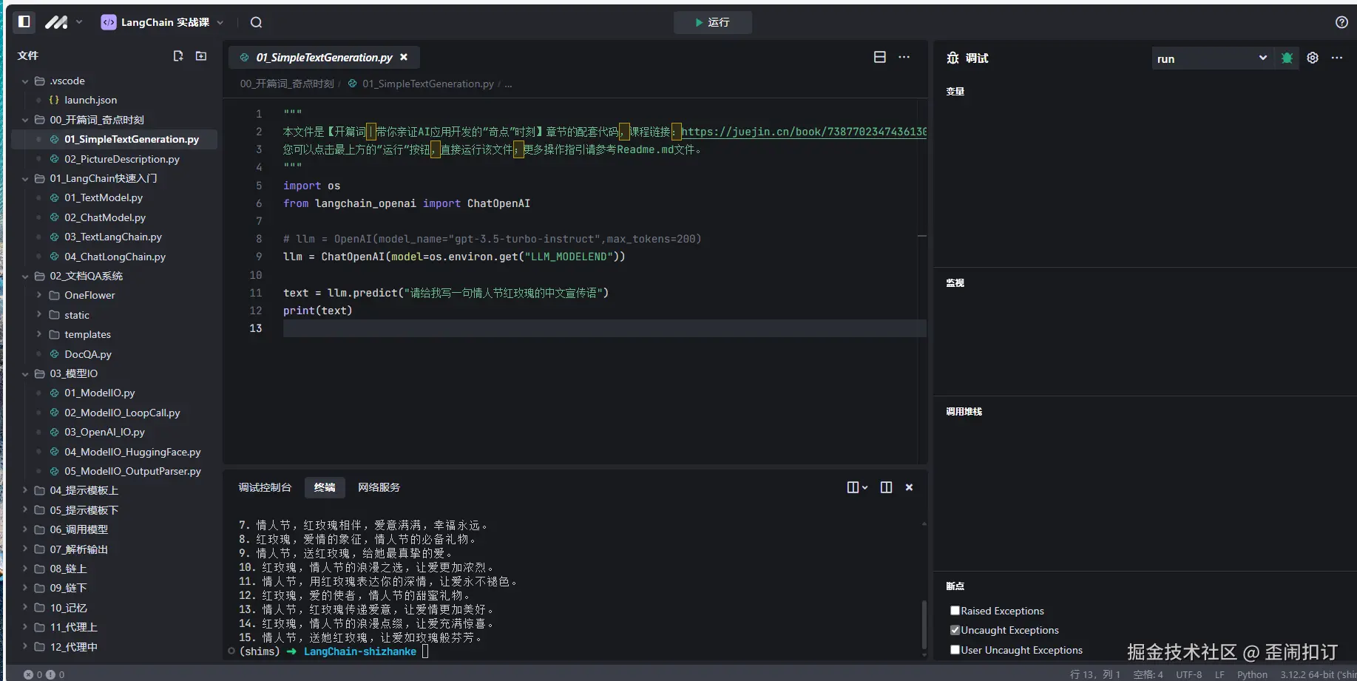The height and width of the screenshot is (681, 1357).
Task: Create a new file in explorer
Action: point(178,56)
